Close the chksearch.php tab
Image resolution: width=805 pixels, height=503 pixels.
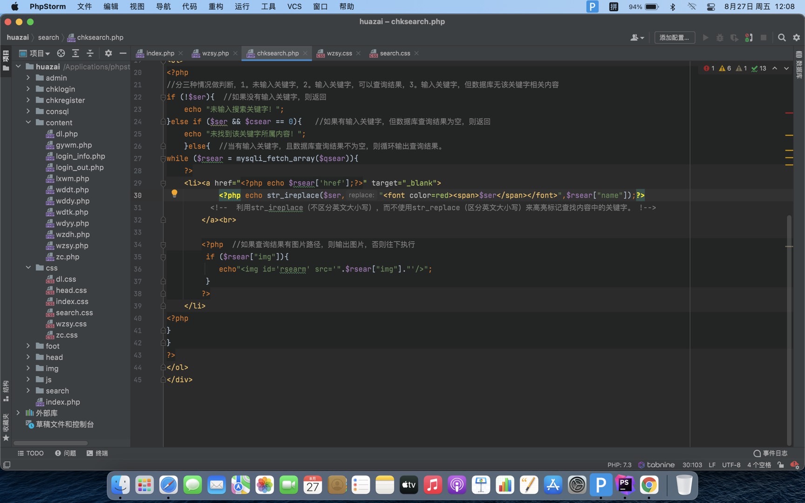[x=305, y=53]
